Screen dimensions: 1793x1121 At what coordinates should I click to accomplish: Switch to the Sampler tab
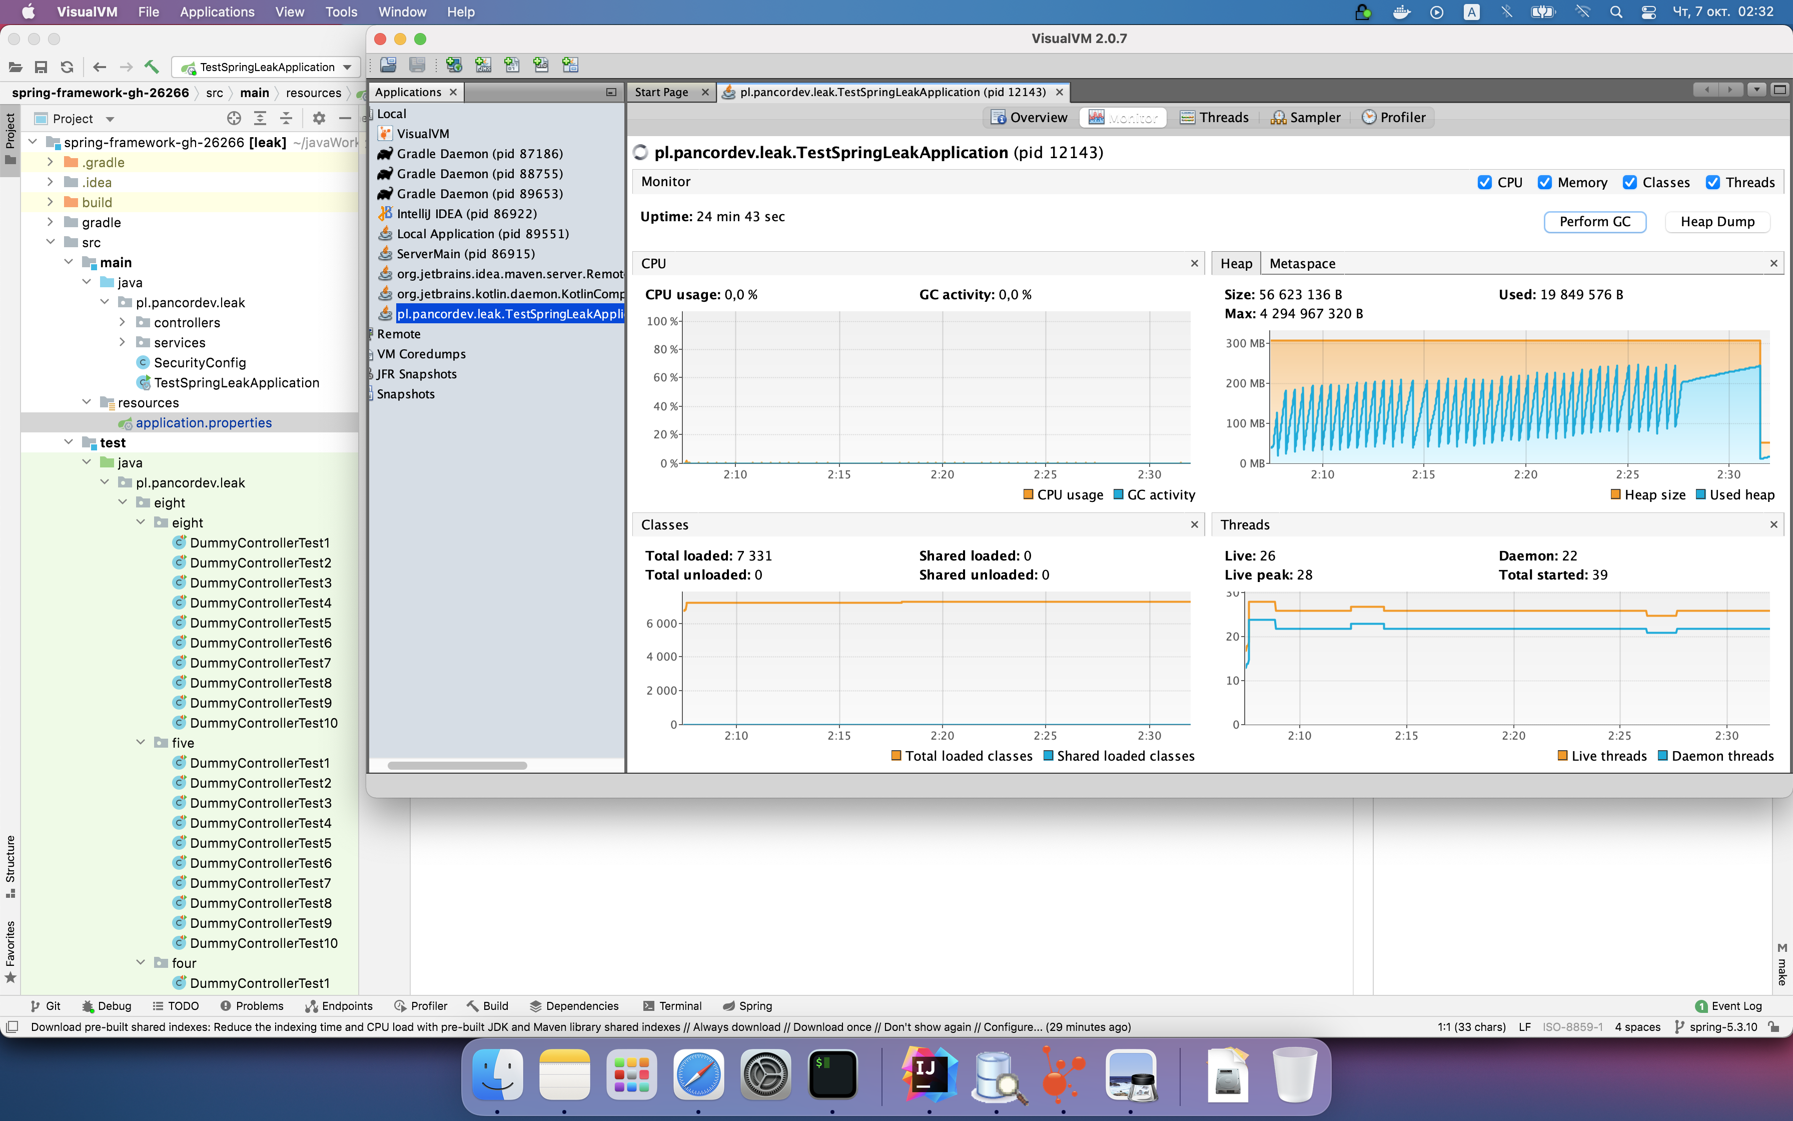coord(1306,117)
